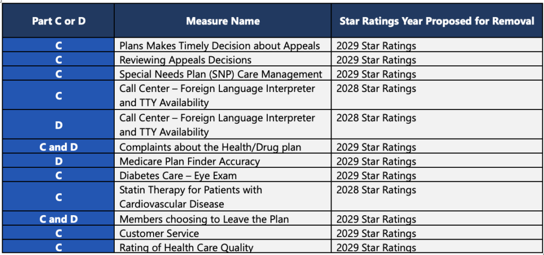Screen dimensions: 544x255
Task: Click the "Star Ratings Year Proposed for Removal" header
Action: pyautogui.click(x=437, y=21)
